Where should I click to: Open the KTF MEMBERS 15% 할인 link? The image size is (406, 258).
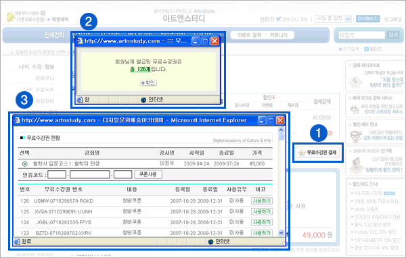[x=378, y=240]
